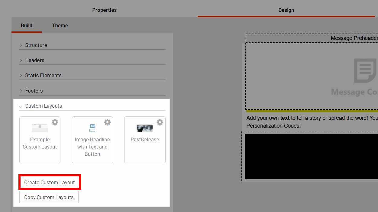
Task: Select the Design tab
Action: coord(286,10)
